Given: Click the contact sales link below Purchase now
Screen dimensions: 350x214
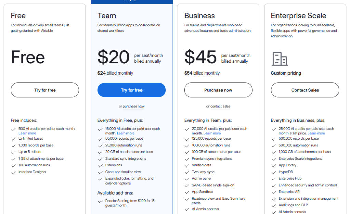Looking at the screenshot, I should [220, 106].
